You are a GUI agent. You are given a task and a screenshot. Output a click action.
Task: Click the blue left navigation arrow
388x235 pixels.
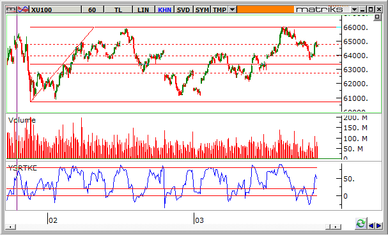click(371, 225)
